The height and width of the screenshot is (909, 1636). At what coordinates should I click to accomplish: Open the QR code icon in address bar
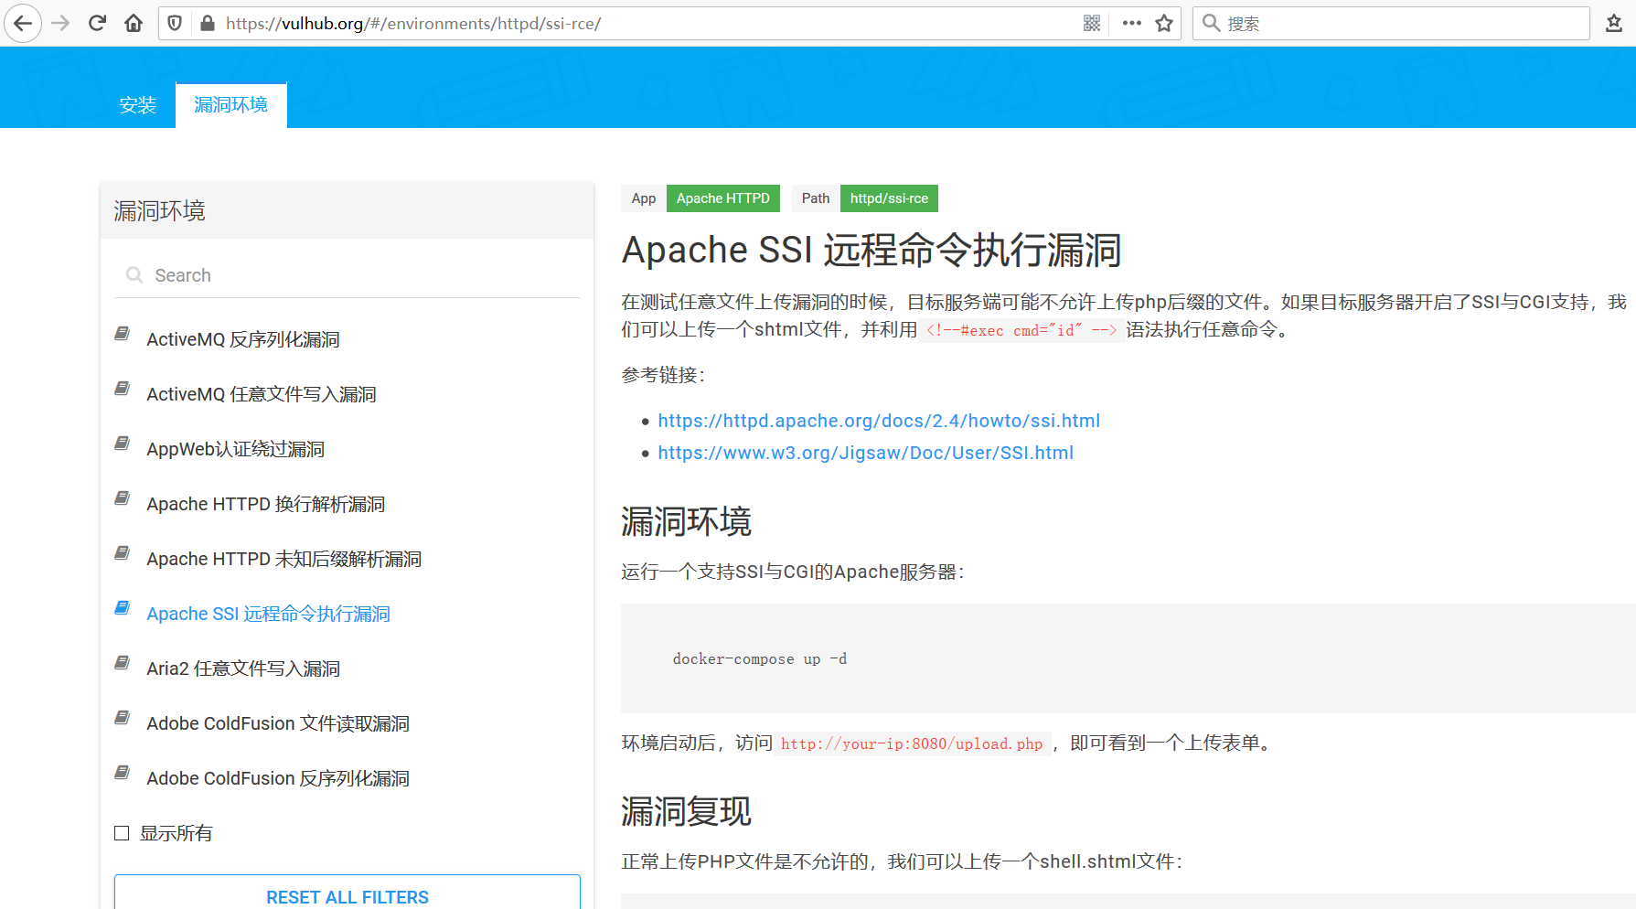pyautogui.click(x=1092, y=23)
